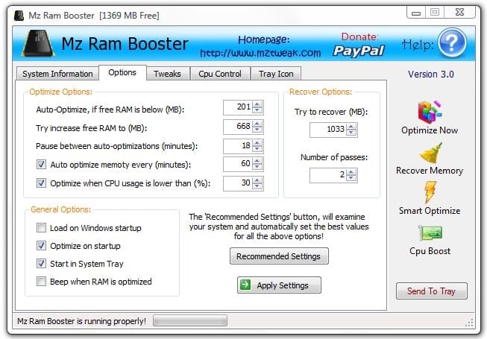Image resolution: width=487 pixels, height=339 pixels.
Task: Click the PayPal donate logo
Action: click(x=359, y=51)
